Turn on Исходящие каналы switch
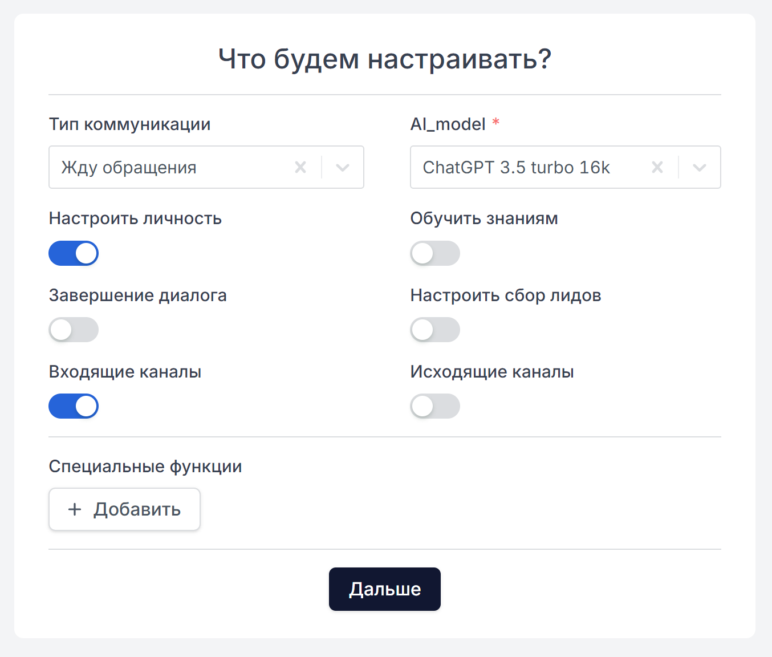Screen dimensions: 772x657 point(435,406)
